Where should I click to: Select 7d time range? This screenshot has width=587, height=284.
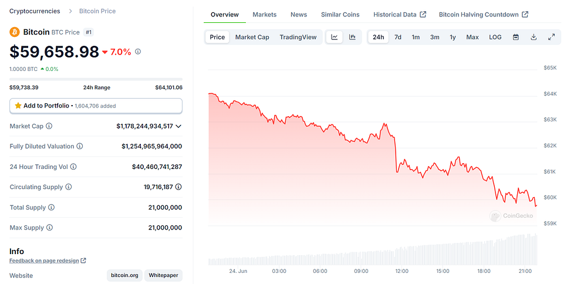tap(398, 37)
